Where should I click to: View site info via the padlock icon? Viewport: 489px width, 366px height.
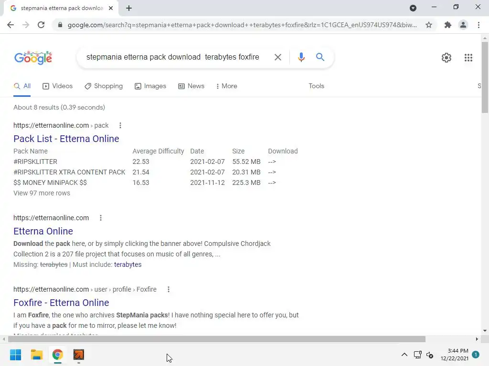(60, 25)
